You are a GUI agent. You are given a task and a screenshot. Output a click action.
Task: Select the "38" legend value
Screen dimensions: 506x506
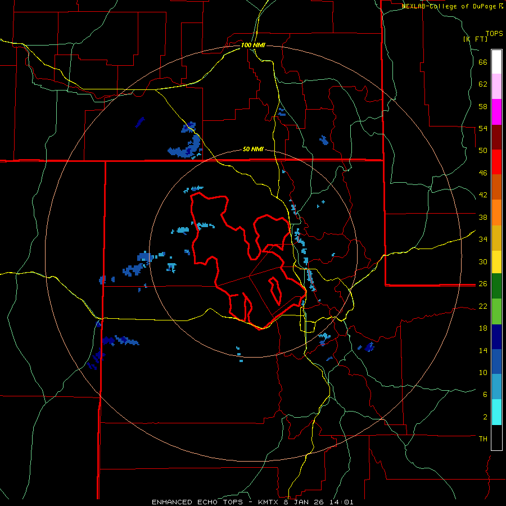483,217
